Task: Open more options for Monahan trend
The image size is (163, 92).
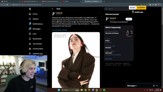Action: pos(131,46)
